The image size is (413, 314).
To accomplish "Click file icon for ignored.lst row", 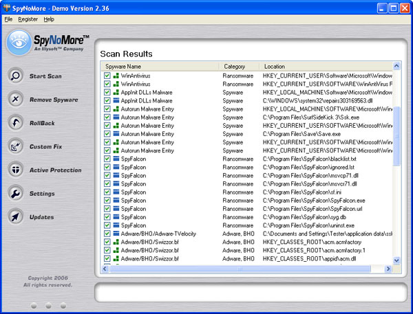I will tap(116, 167).
